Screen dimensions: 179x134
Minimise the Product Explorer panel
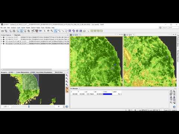coord(68,35)
